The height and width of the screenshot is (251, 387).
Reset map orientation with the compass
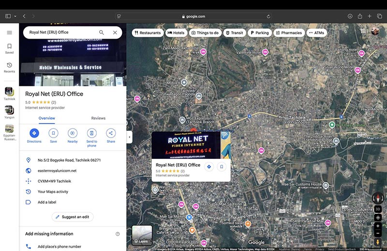pos(378,198)
